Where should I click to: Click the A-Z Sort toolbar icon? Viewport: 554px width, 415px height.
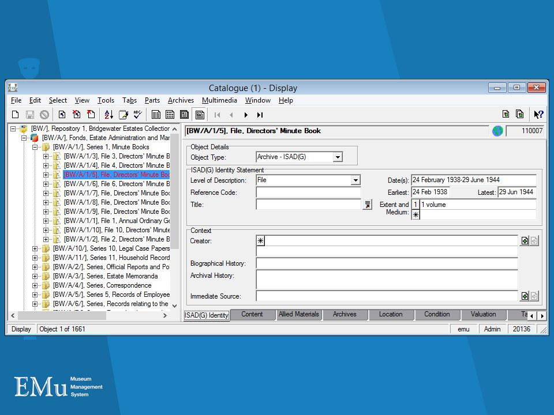(x=108, y=114)
